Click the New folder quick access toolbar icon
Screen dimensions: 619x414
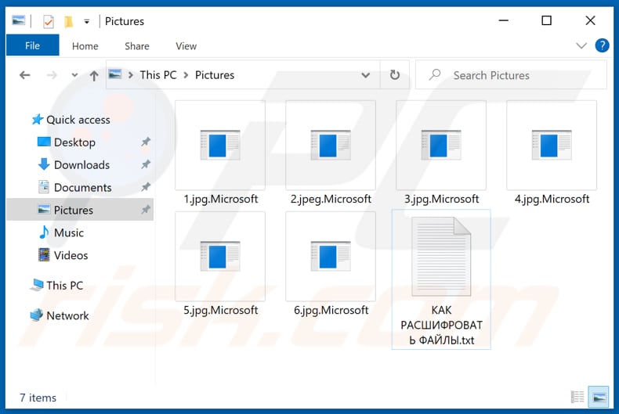[68, 21]
